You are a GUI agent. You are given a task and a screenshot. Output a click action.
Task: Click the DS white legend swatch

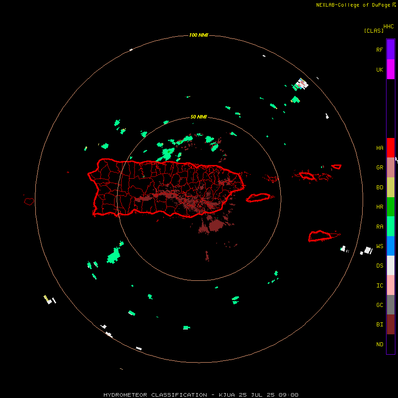tap(390, 265)
